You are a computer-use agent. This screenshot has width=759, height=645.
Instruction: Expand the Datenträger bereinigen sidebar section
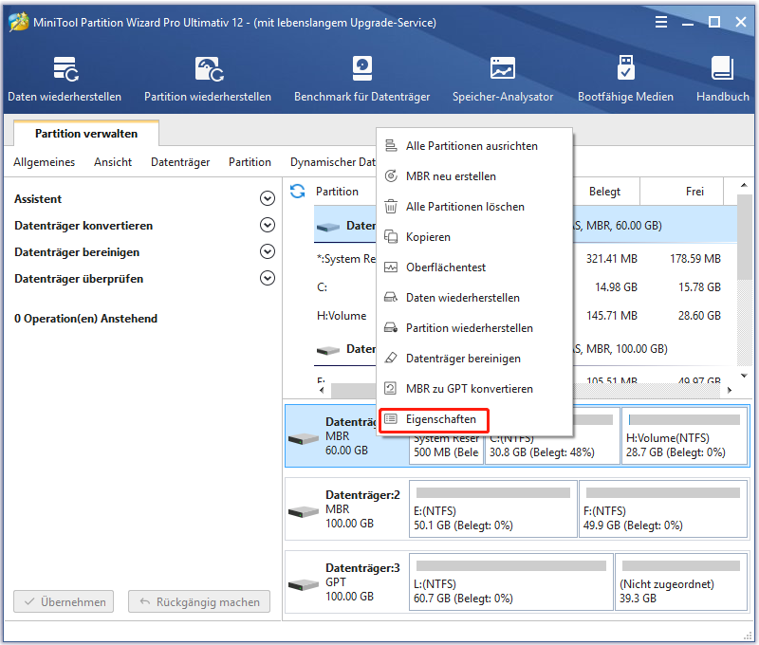coord(268,251)
